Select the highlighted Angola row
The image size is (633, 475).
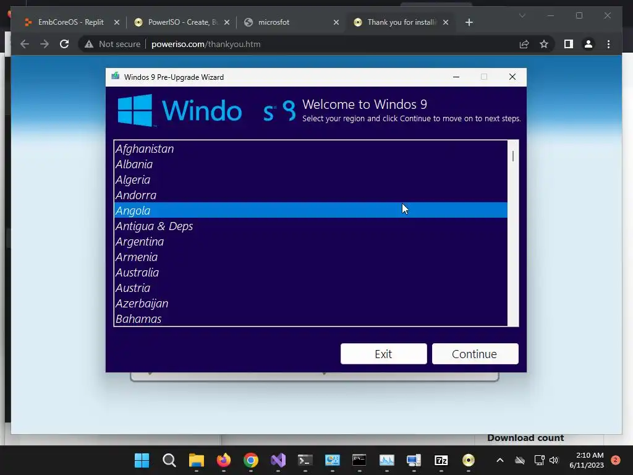(311, 210)
